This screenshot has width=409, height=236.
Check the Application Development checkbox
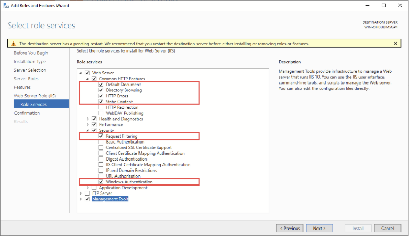click(94, 188)
